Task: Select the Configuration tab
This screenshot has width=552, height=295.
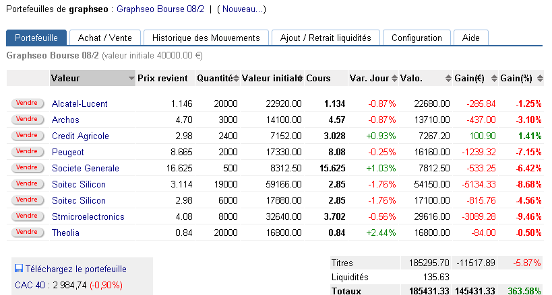Action: click(417, 38)
